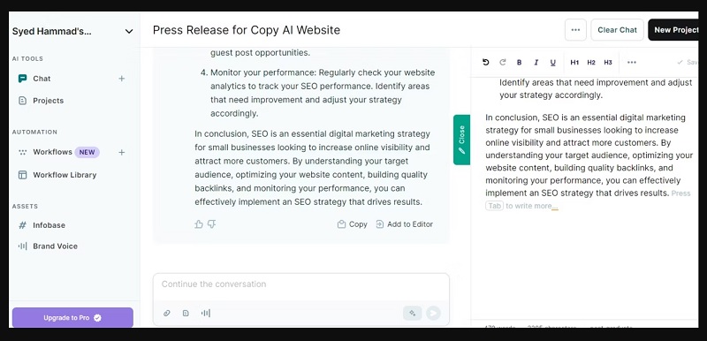Click the Clear Chat button
The width and height of the screenshot is (707, 341).
coord(617,30)
